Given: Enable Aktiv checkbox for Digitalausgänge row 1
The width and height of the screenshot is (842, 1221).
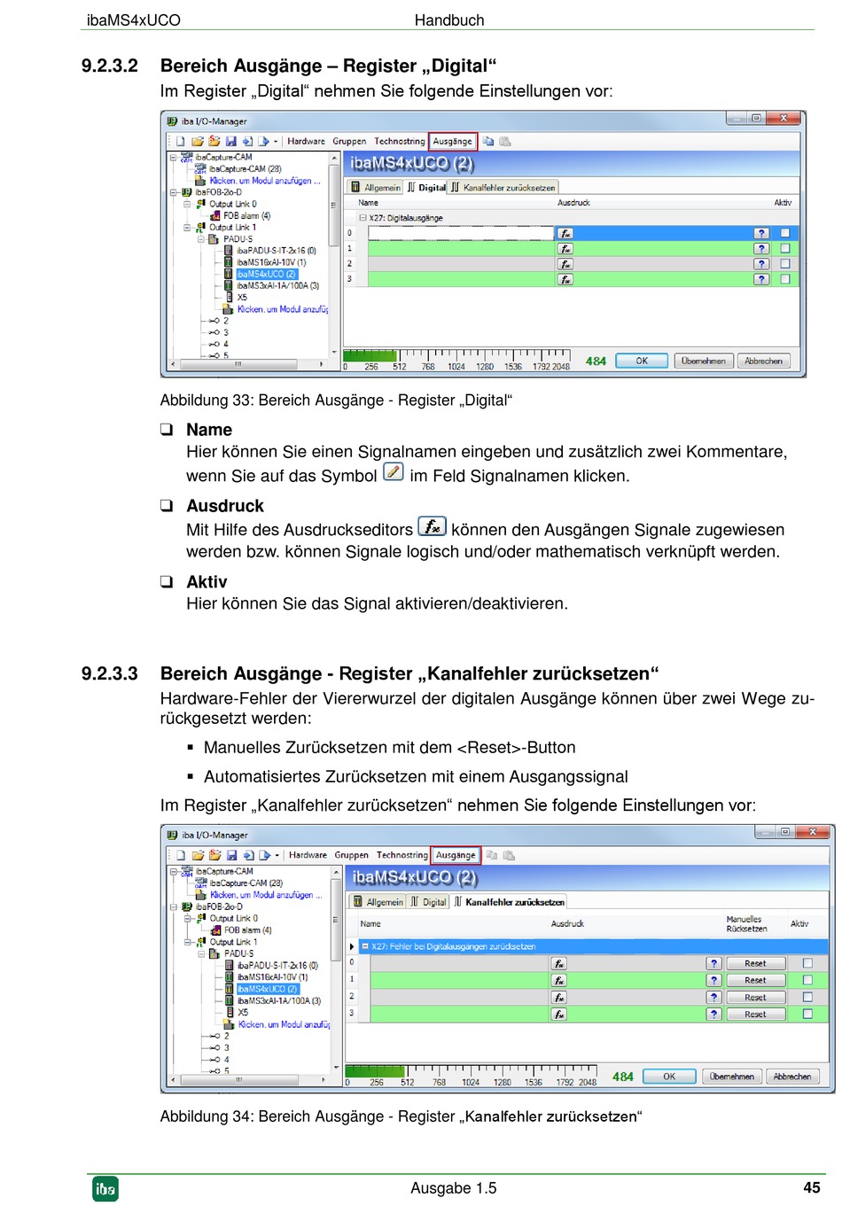Looking at the screenshot, I should click(x=785, y=249).
